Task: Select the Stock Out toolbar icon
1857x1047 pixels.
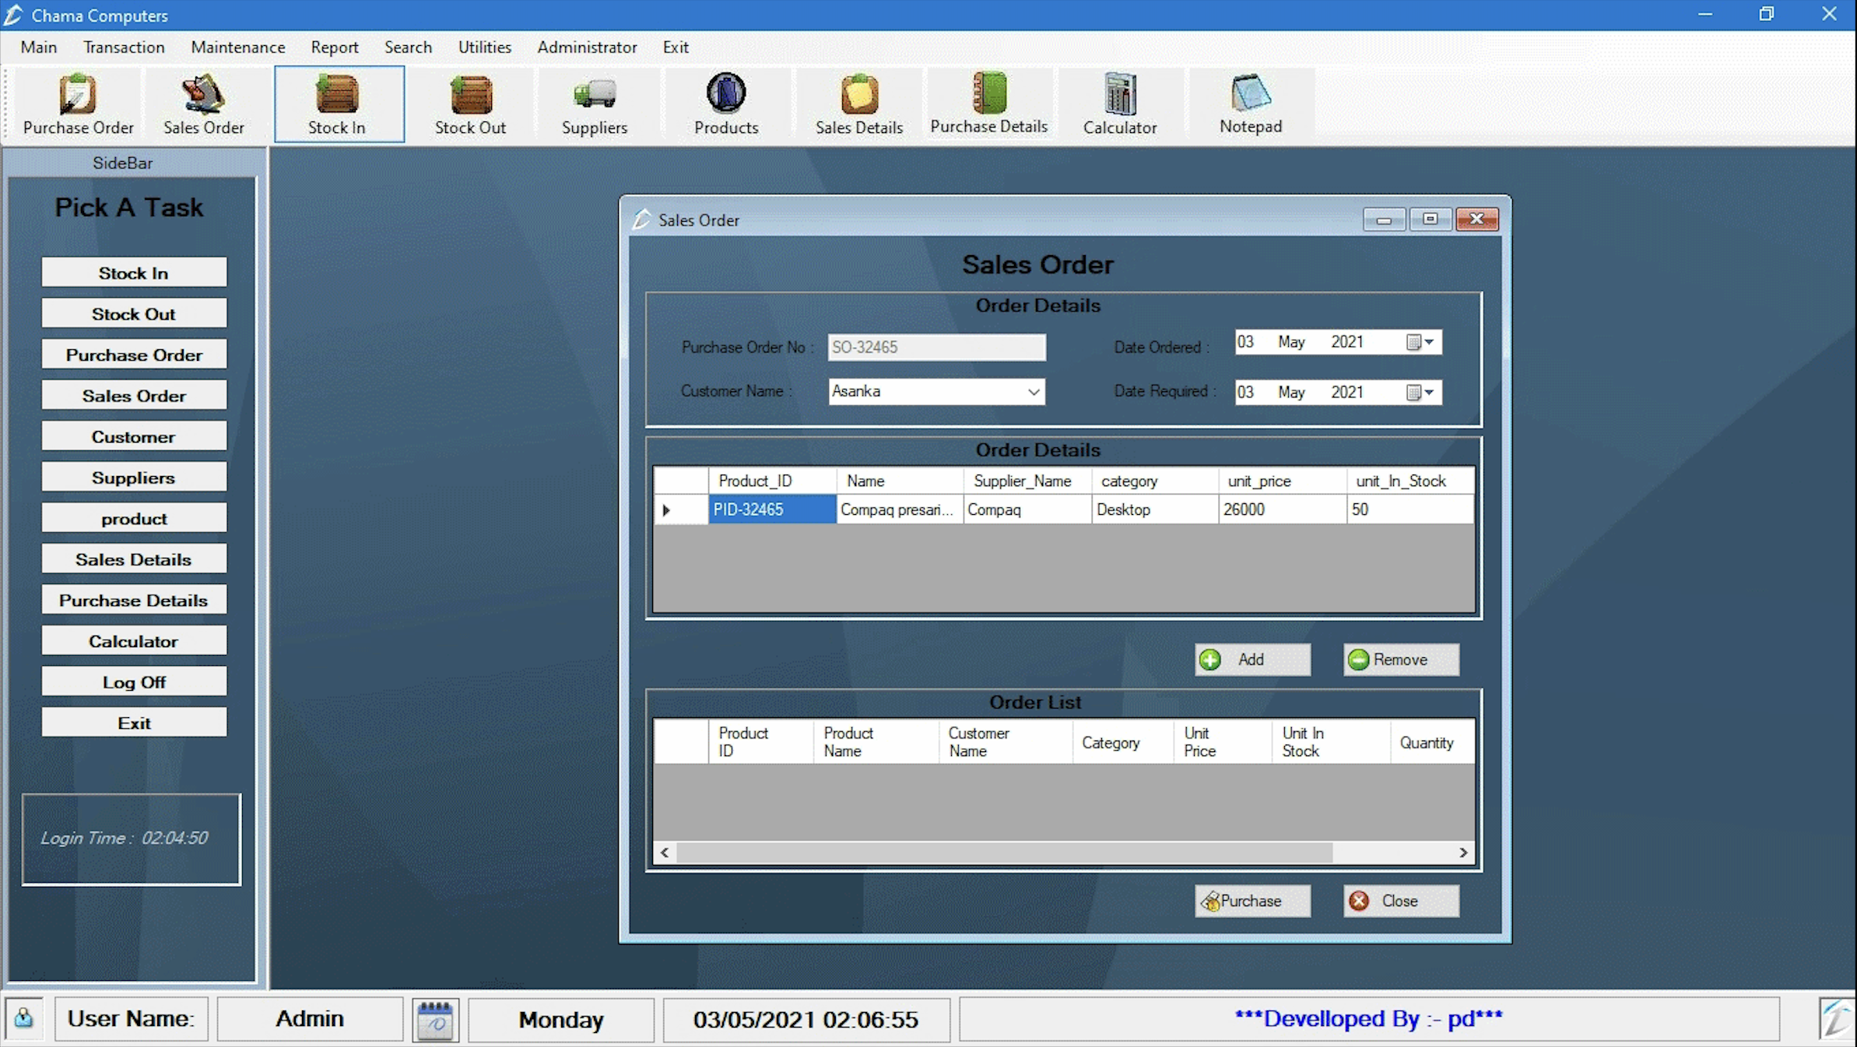Action: 470,104
